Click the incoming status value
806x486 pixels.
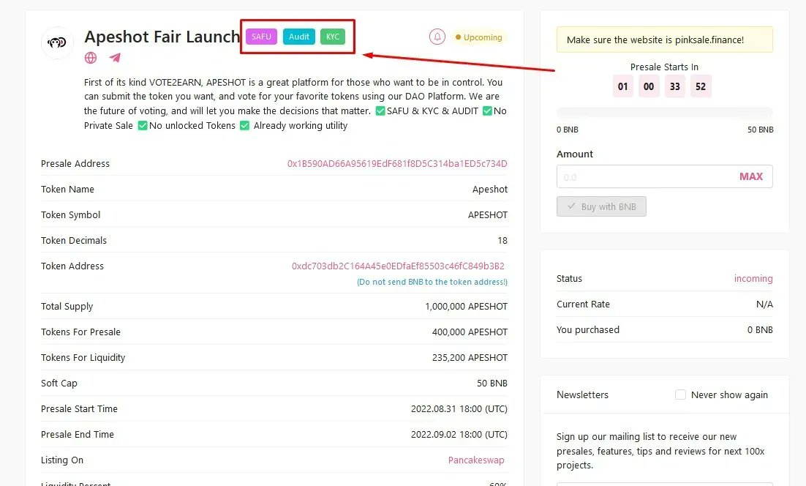pyautogui.click(x=753, y=278)
